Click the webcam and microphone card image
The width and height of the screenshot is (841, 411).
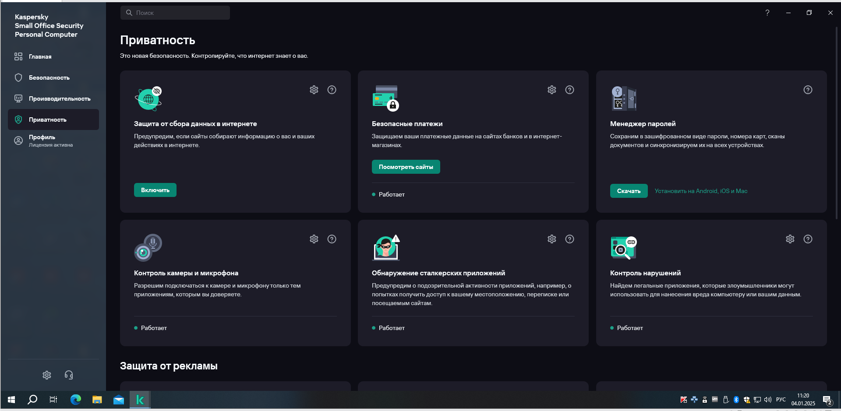[x=148, y=247]
